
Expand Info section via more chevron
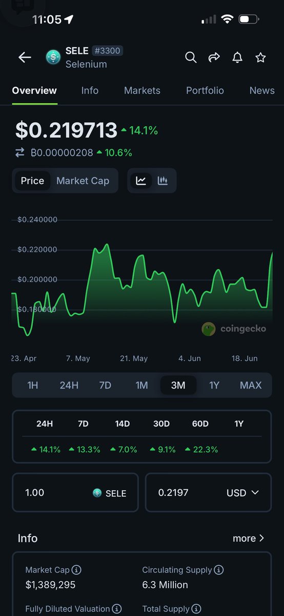tap(249, 538)
